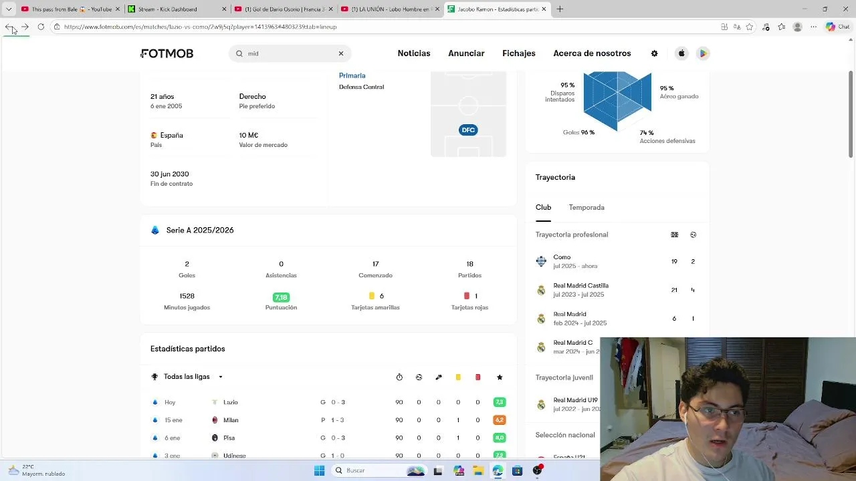Open File Explorer from the taskbar
The image size is (856, 481).
477,470
